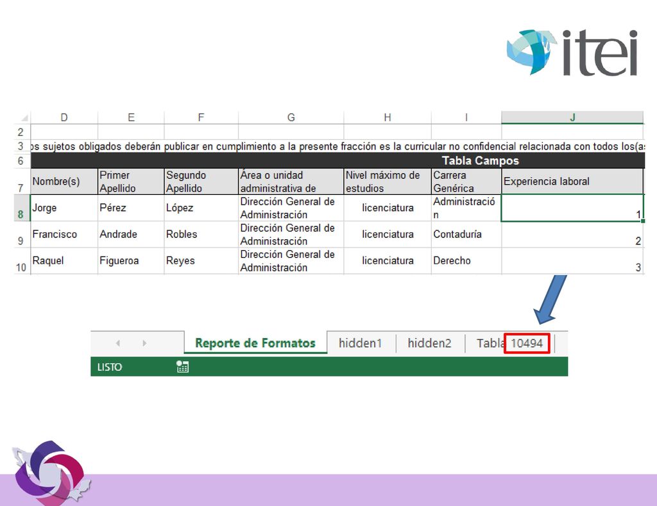The width and height of the screenshot is (657, 506).
Task: Click the Carrera Genérica header cell
Action: coord(466,181)
